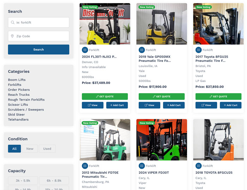
Task: Open the Skid Steer category
Action: [16, 115]
